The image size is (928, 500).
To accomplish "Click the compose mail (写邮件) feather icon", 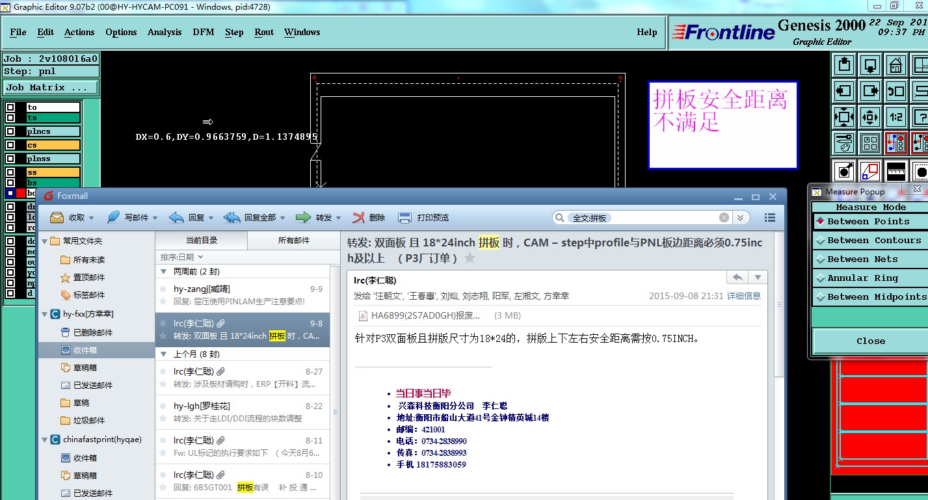I will point(114,218).
